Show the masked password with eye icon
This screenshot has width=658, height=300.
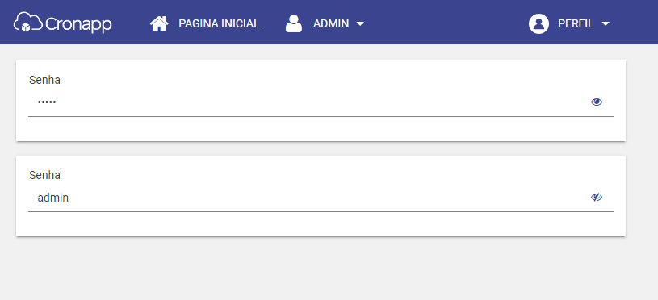(597, 102)
